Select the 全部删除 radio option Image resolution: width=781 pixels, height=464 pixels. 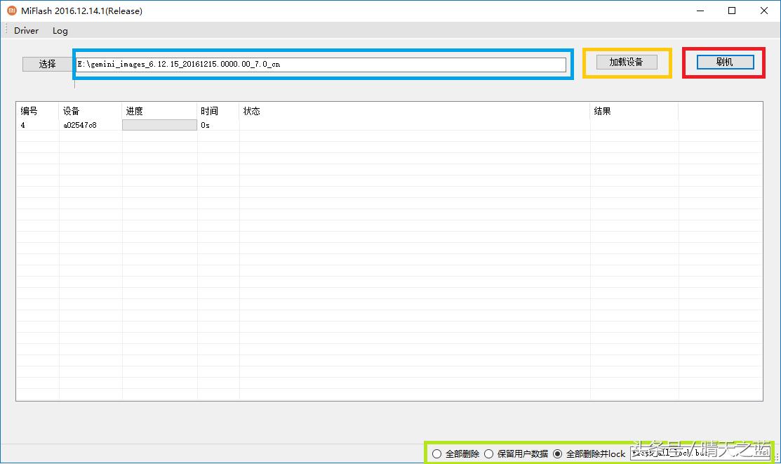point(437,454)
